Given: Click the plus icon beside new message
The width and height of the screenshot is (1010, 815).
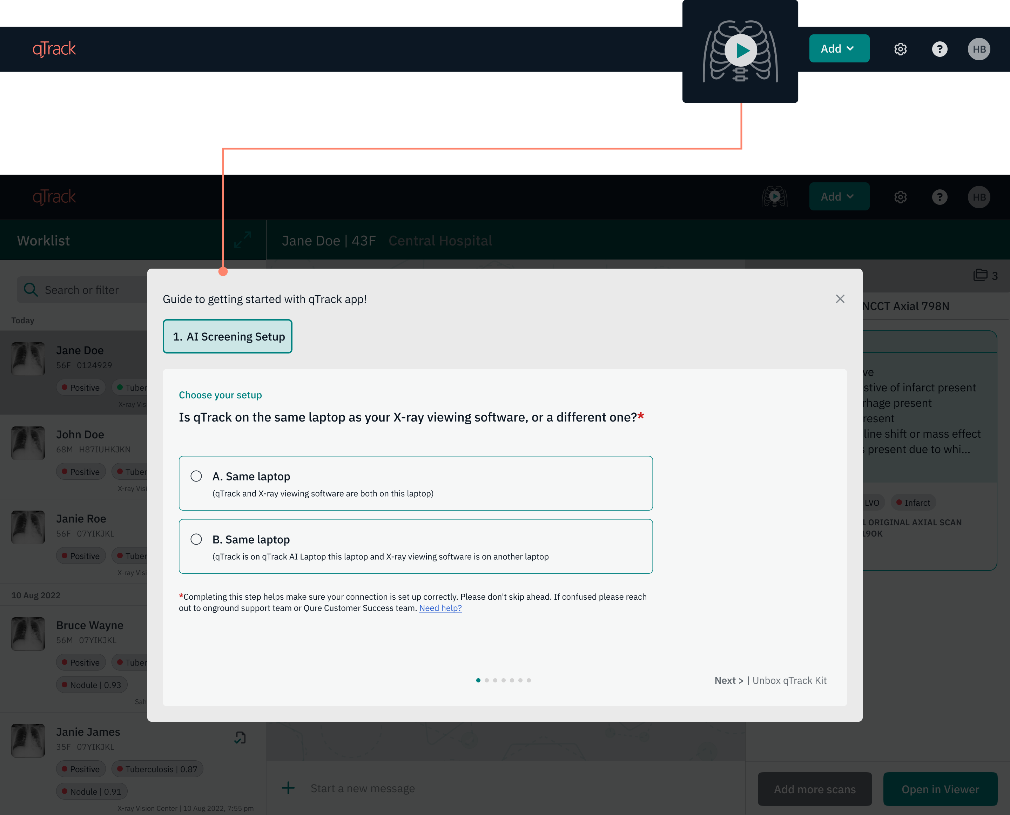Looking at the screenshot, I should tap(288, 788).
